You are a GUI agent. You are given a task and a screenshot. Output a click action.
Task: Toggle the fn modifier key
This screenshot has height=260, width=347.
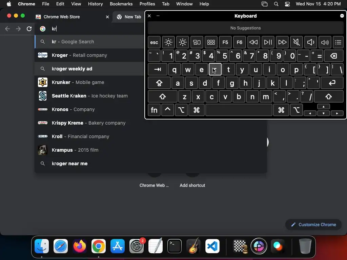pyautogui.click(x=154, y=110)
